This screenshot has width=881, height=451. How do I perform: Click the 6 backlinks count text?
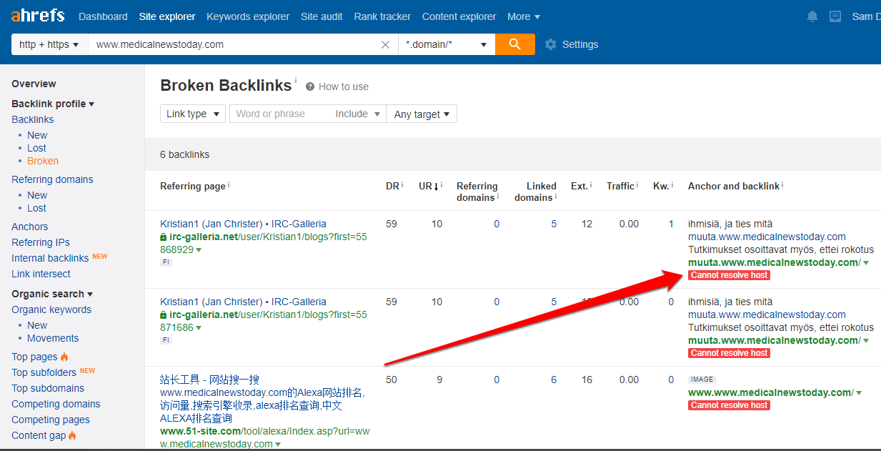click(185, 154)
